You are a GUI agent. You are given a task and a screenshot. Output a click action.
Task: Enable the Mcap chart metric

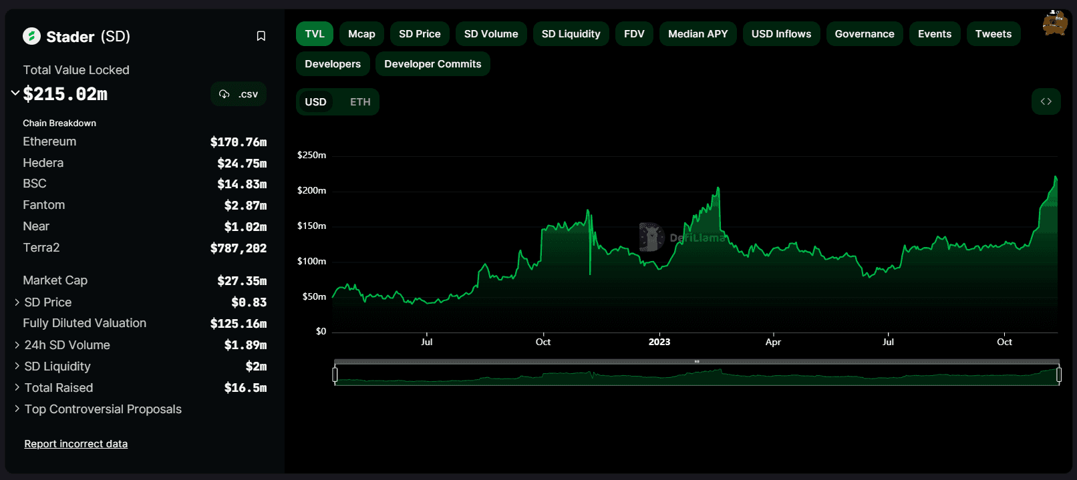click(361, 34)
